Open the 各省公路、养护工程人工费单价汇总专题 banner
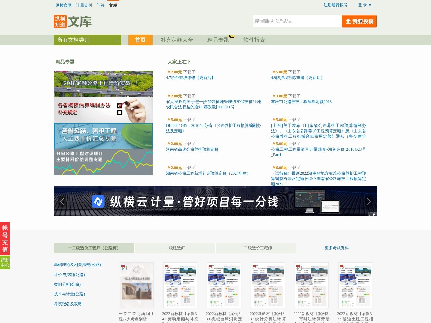The width and height of the screenshot is (431, 323). [103, 136]
